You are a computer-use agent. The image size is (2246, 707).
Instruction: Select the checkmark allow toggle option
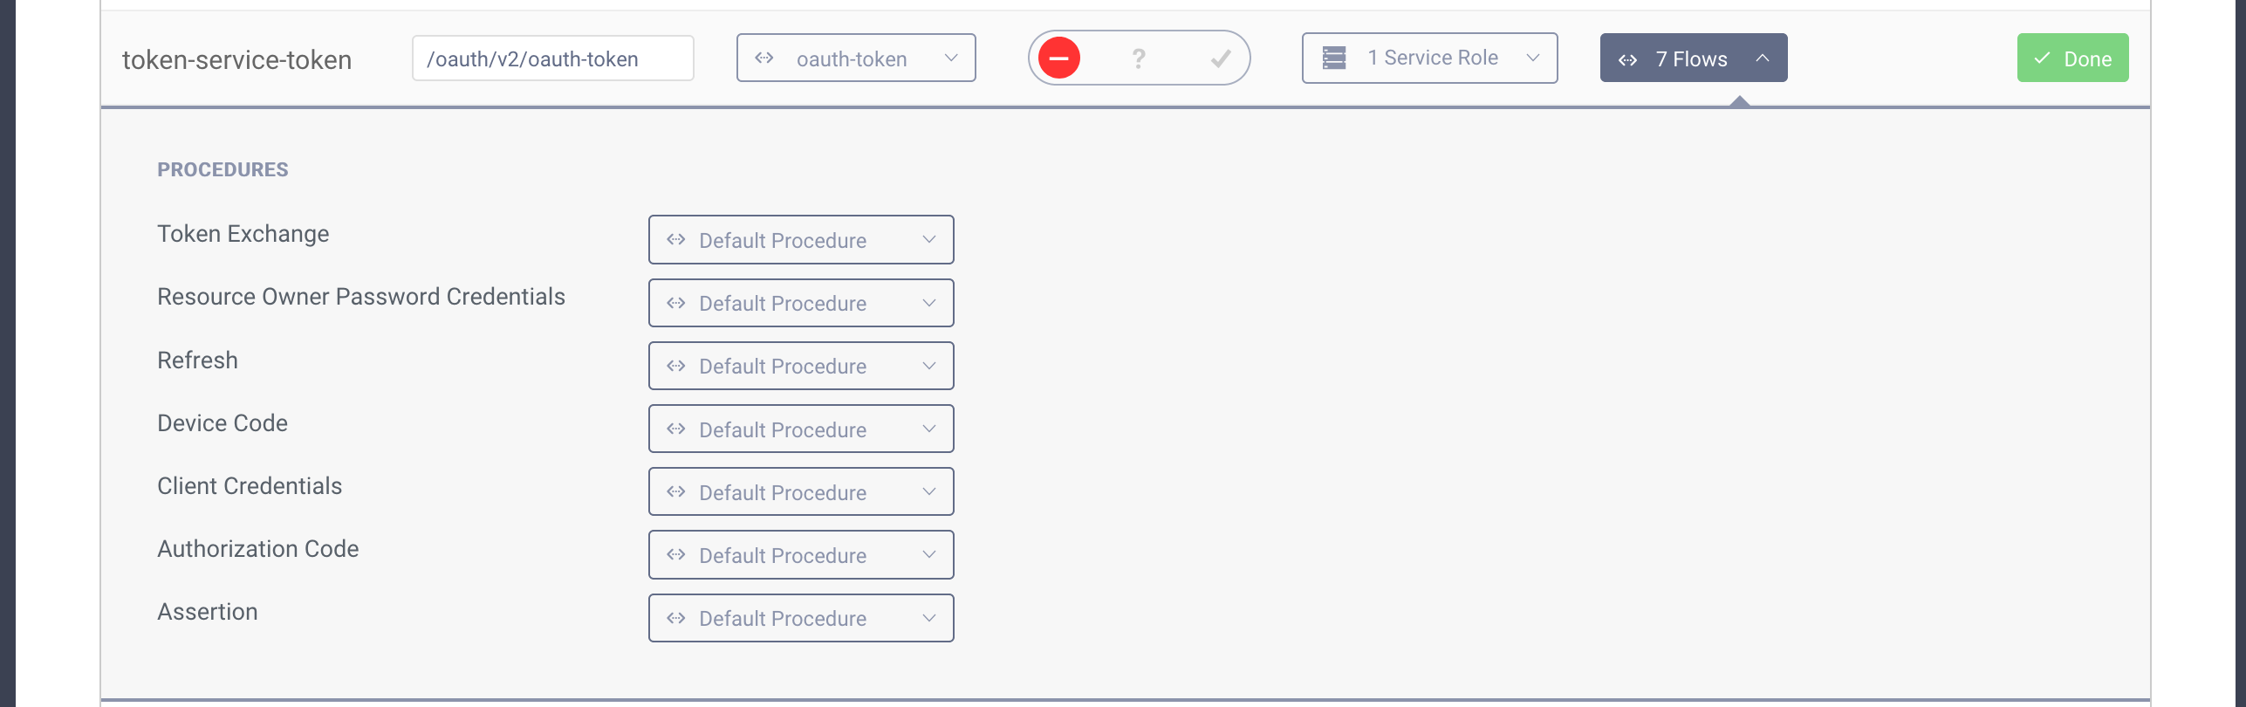[x=1220, y=58]
